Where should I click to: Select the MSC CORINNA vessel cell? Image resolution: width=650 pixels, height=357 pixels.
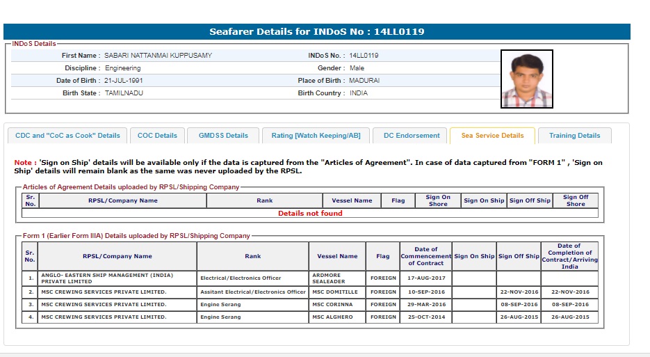click(337, 305)
